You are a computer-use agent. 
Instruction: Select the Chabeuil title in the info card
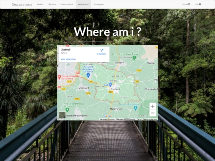[x=66, y=50]
